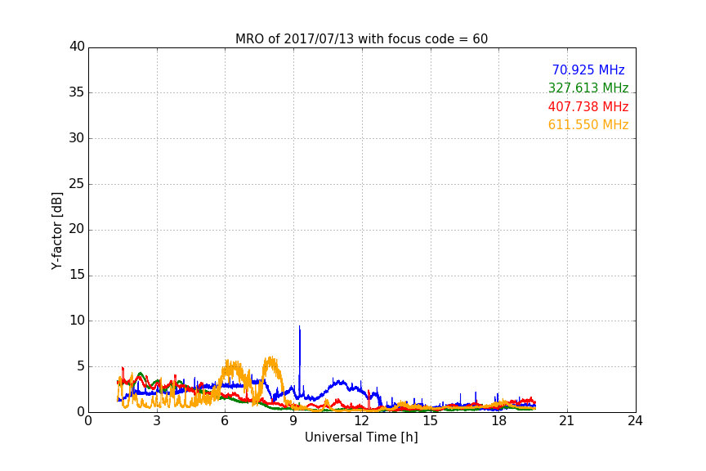Select the green 327.613 MHz legend label

pos(588,87)
